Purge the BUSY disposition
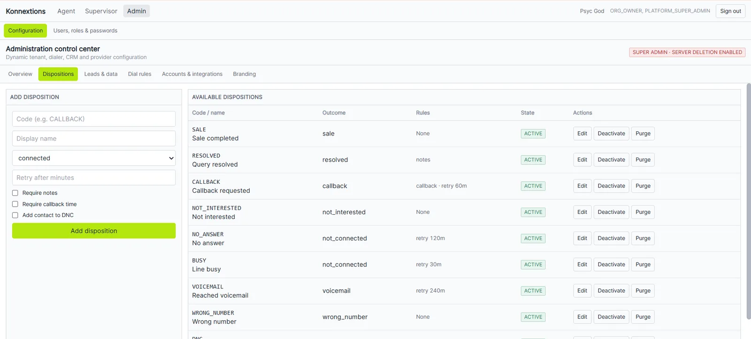 coord(643,265)
